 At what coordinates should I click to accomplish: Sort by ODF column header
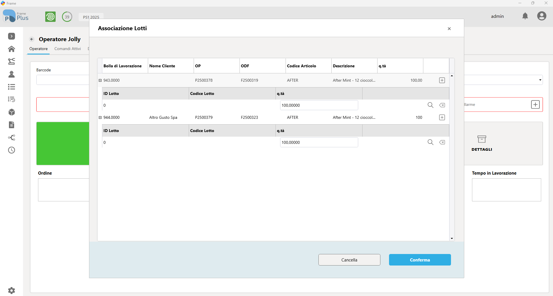point(263,66)
